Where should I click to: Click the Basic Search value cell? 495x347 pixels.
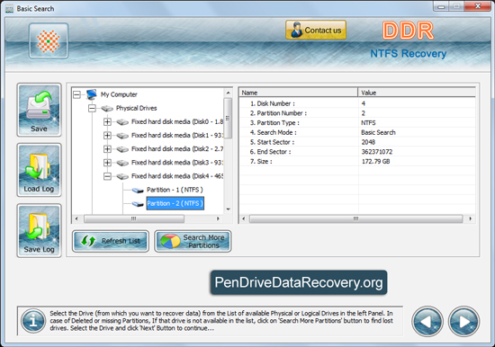tap(378, 132)
